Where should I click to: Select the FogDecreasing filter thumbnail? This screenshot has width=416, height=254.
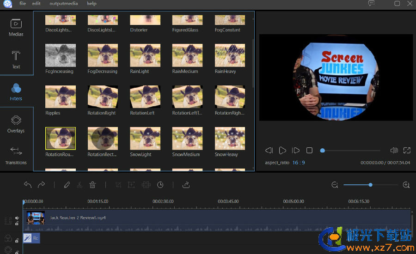pos(103,55)
